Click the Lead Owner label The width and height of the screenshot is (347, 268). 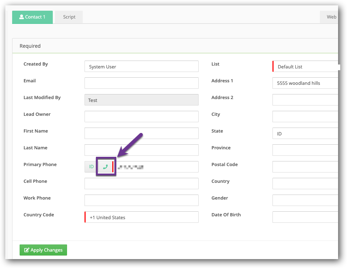37,114
